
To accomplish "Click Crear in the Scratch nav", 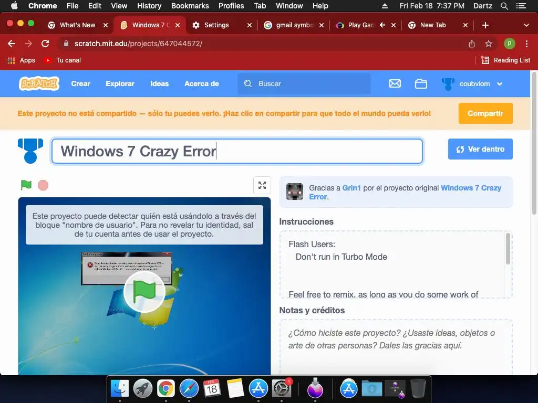I will (x=80, y=83).
